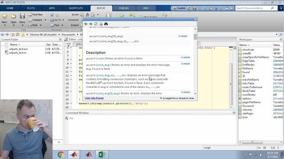
Task: Expand address bar history dropdown
Action: pos(276,34)
